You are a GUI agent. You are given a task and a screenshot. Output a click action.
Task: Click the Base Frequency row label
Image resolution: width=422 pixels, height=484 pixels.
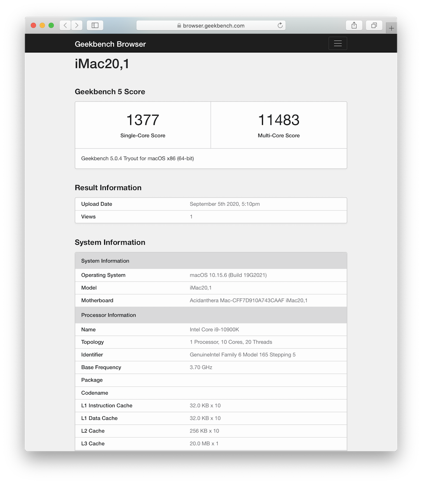point(101,367)
